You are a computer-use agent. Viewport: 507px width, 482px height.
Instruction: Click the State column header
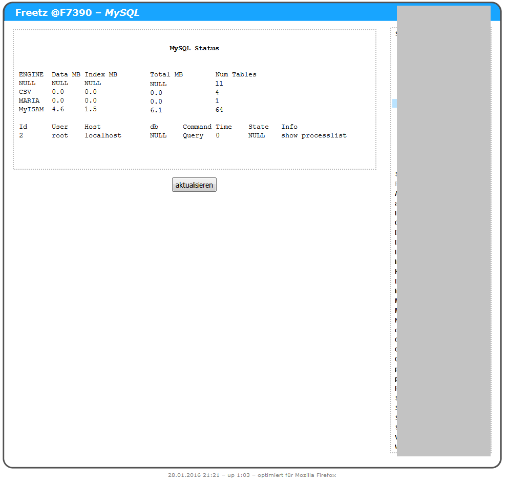pos(258,127)
